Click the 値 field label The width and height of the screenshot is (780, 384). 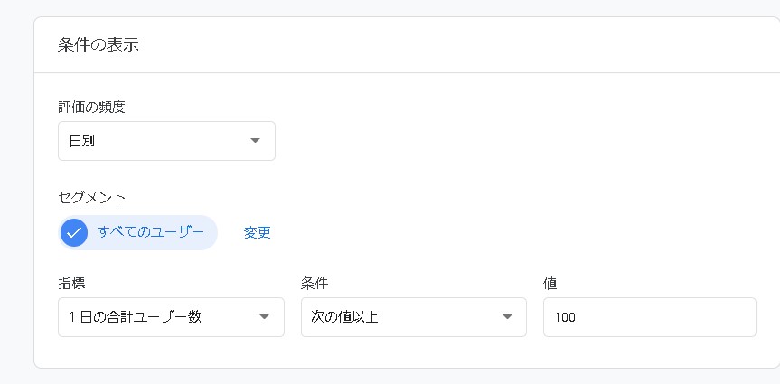coord(550,284)
